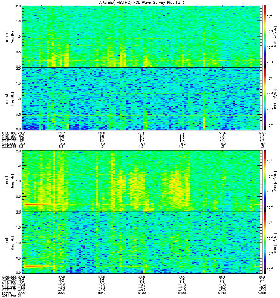Click the 'hhmm' axis label
This screenshot has height=298, width=280.
pyautogui.click(x=7, y=293)
